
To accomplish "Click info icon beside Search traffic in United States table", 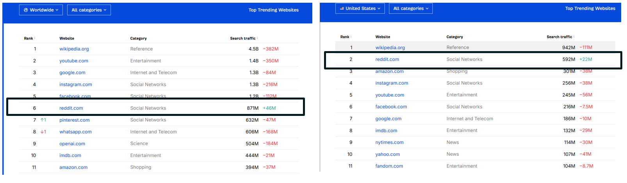I will (x=574, y=36).
